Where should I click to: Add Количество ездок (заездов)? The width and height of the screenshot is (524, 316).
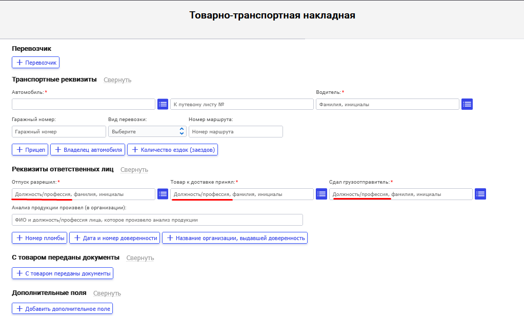(x=173, y=150)
